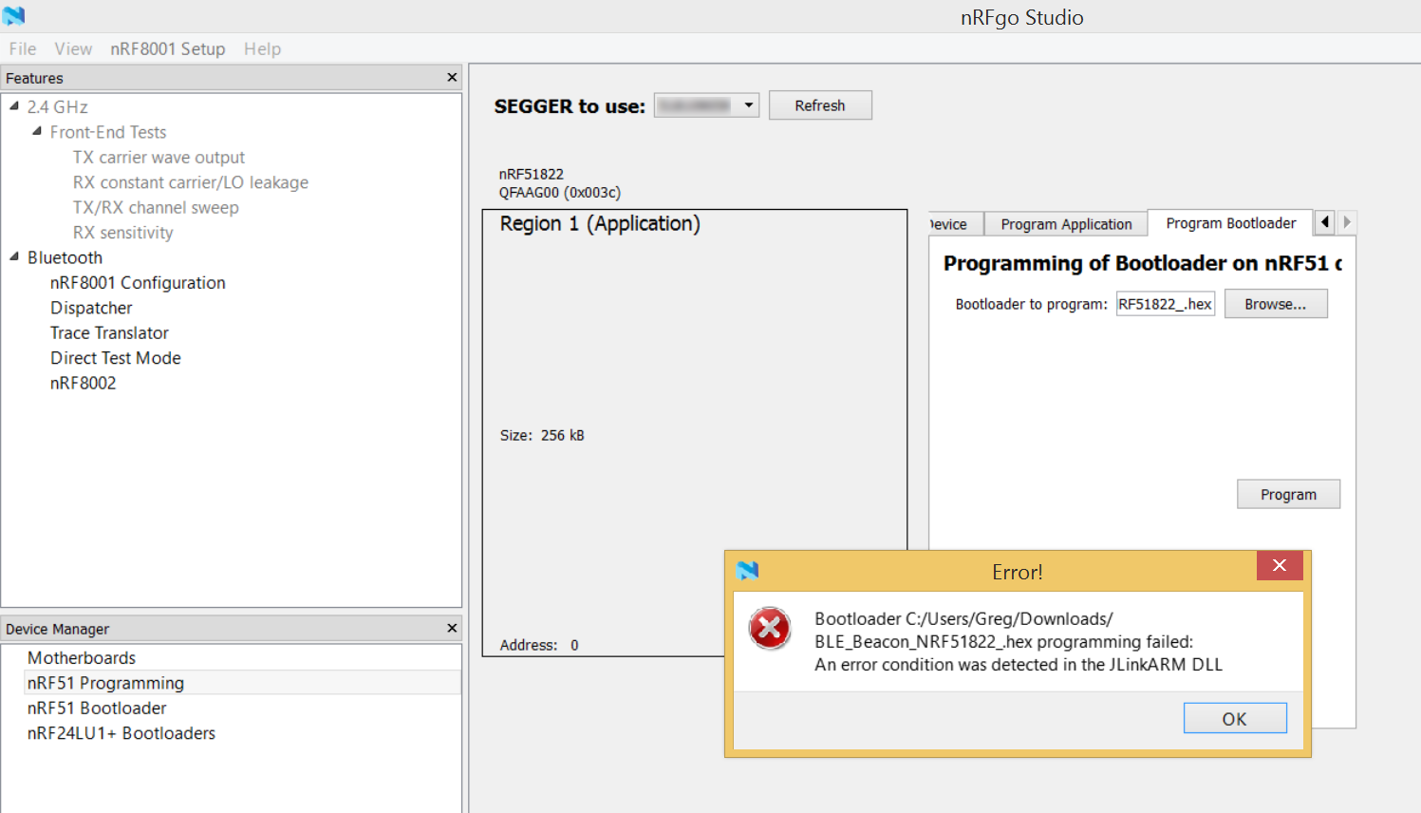Switch to the Program Bootloader tab
This screenshot has height=813, width=1421.
1230,223
